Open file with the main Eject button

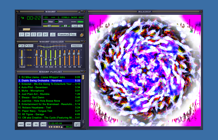point(53,34)
